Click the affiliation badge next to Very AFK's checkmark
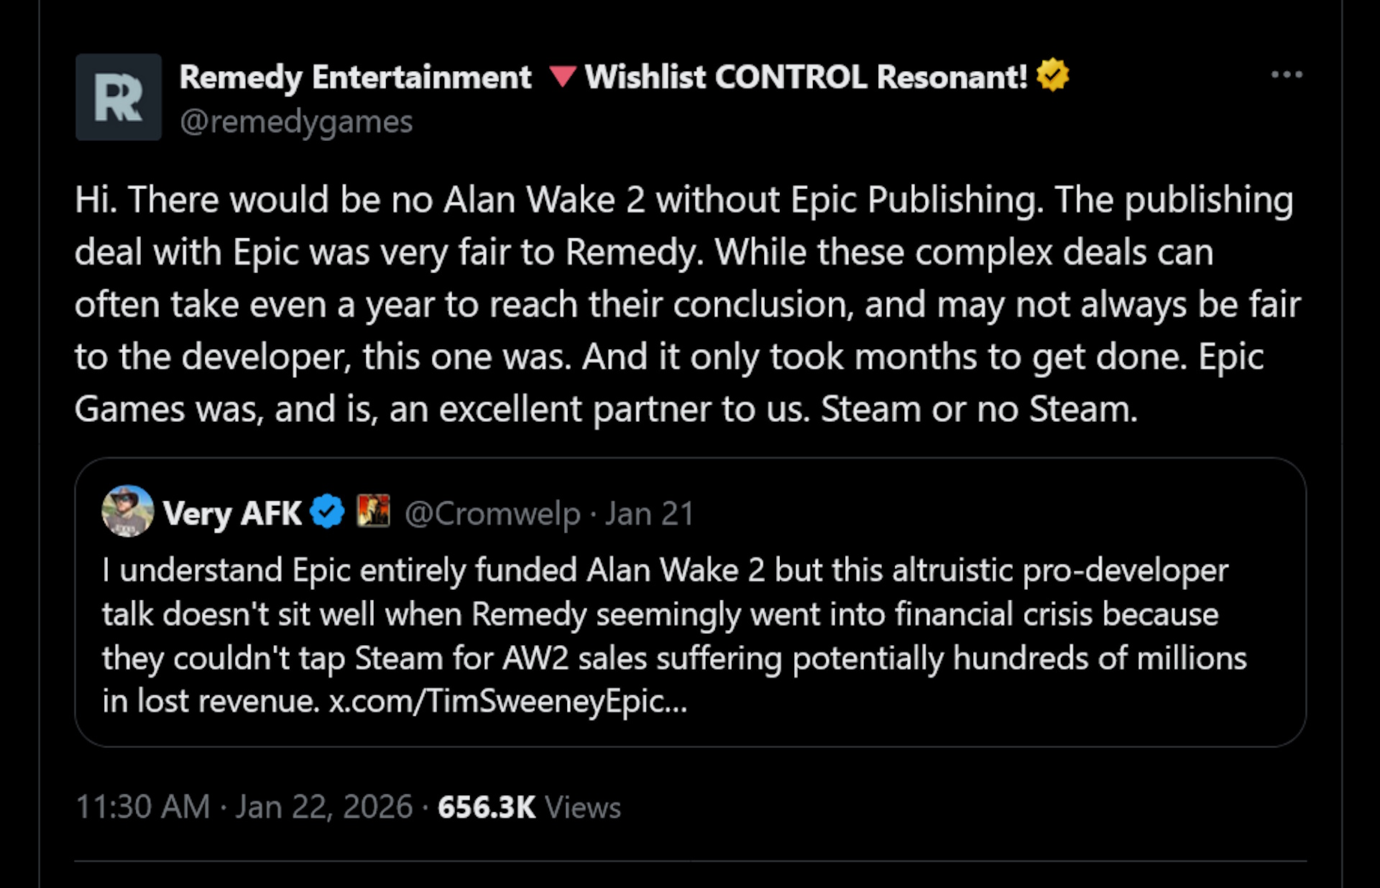The image size is (1380, 888). (373, 512)
